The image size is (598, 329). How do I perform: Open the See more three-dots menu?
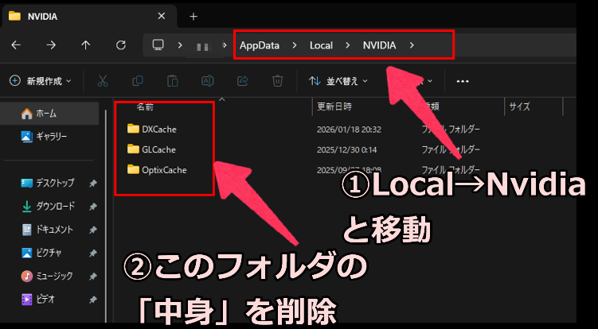click(x=463, y=81)
